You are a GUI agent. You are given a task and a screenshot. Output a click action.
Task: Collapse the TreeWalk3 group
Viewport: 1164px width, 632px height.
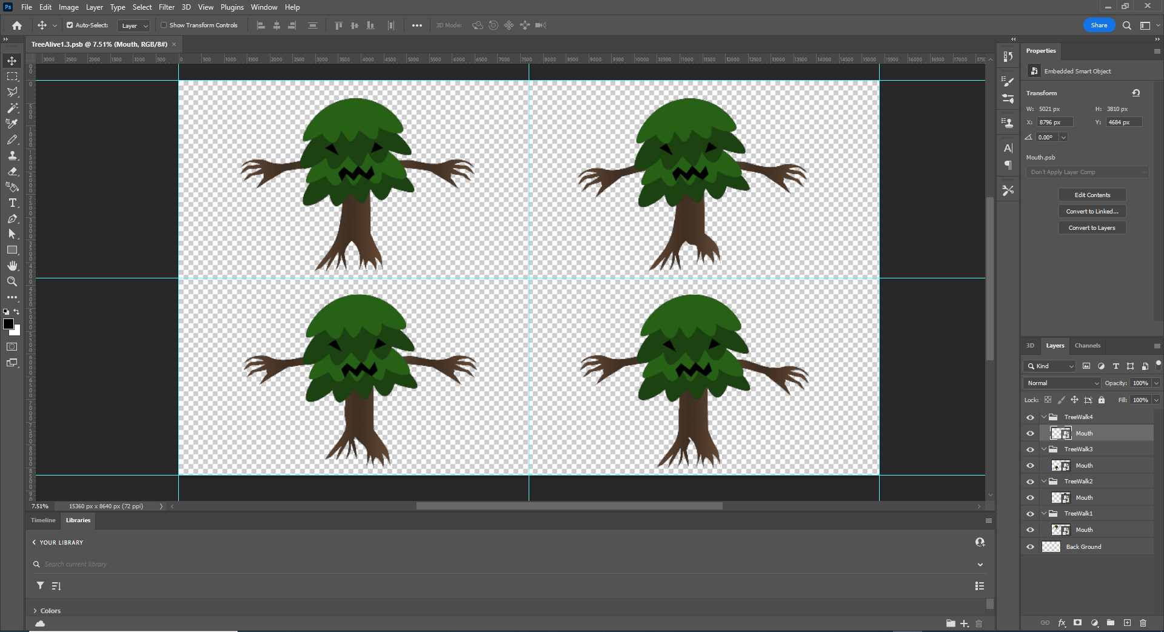click(1044, 449)
